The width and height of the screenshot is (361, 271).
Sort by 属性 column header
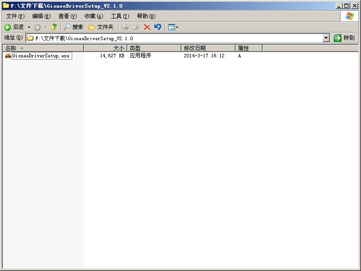pos(249,48)
